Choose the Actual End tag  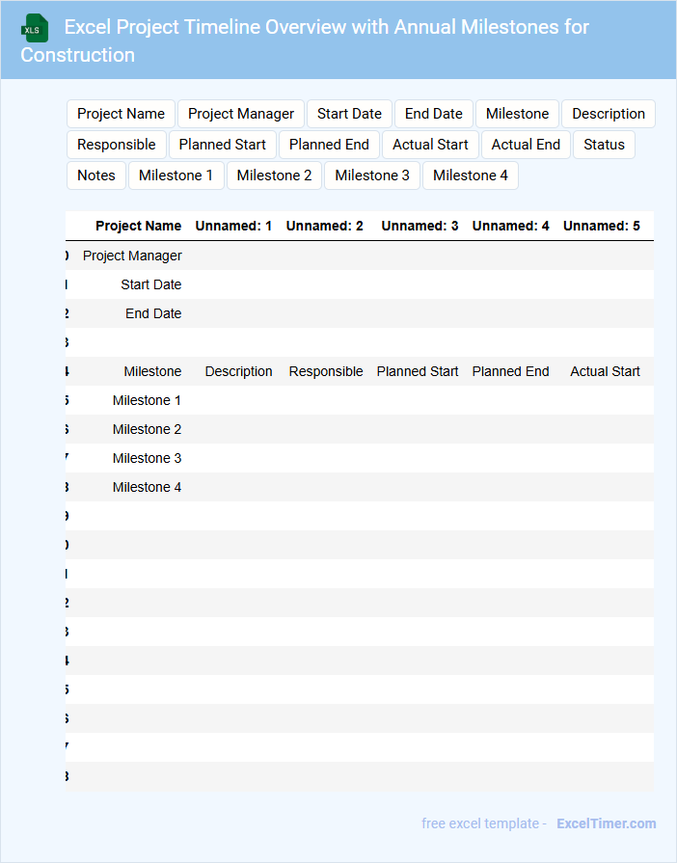pos(526,145)
